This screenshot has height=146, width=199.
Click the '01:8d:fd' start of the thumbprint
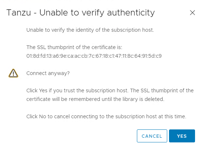pos(36,56)
